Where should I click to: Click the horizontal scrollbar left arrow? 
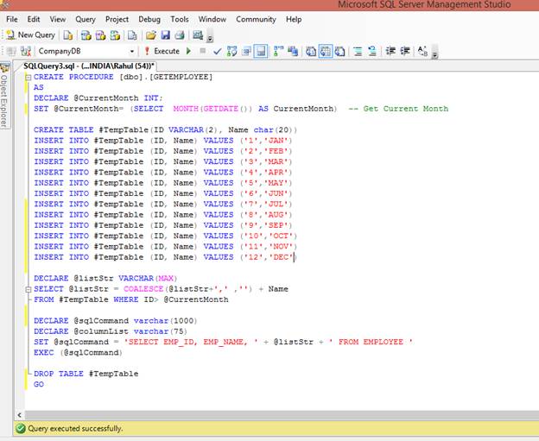click(20, 415)
